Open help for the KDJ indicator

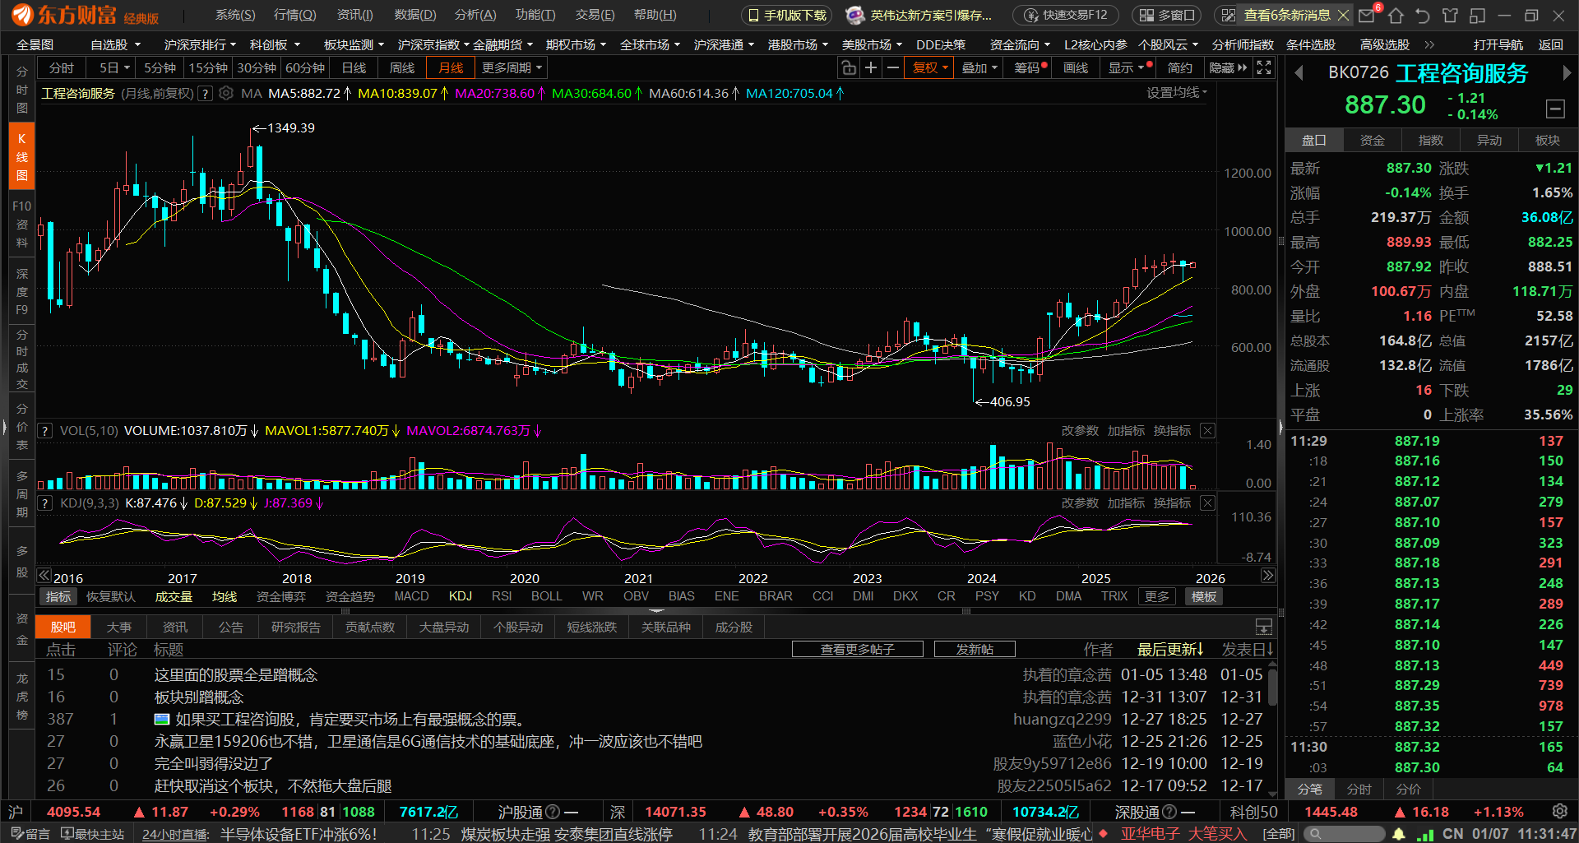[46, 503]
